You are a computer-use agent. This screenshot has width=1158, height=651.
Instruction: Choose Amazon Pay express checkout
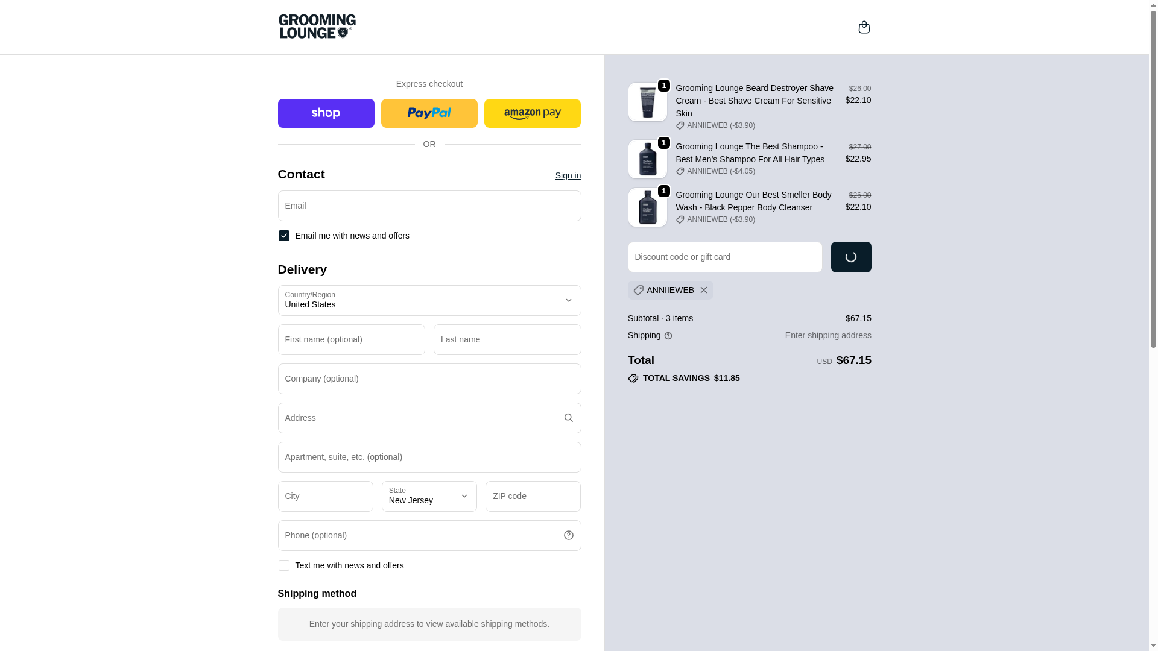point(532,113)
